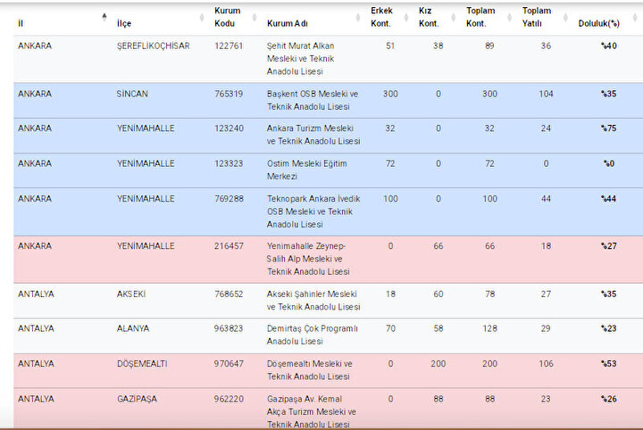Select institution code 123240

[229, 128]
